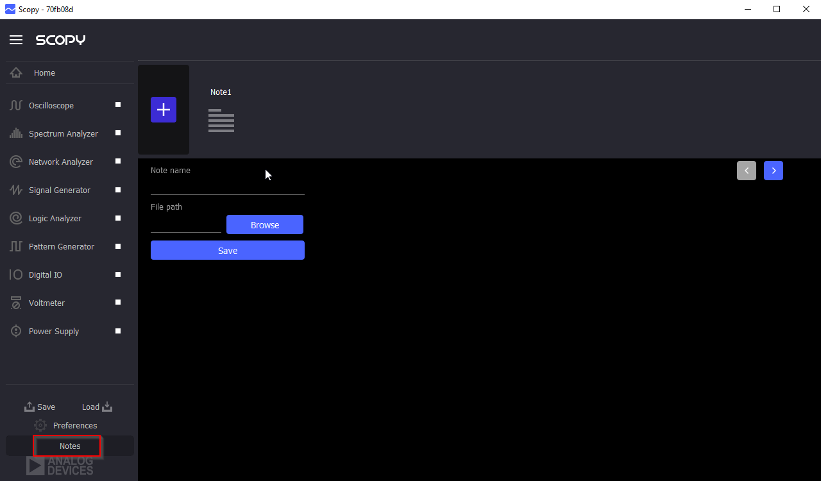821x481 pixels.
Task: Toggle the Digital IO run square
Action: point(118,274)
